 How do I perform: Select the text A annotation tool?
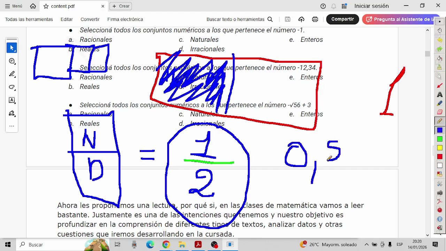[440, 94]
